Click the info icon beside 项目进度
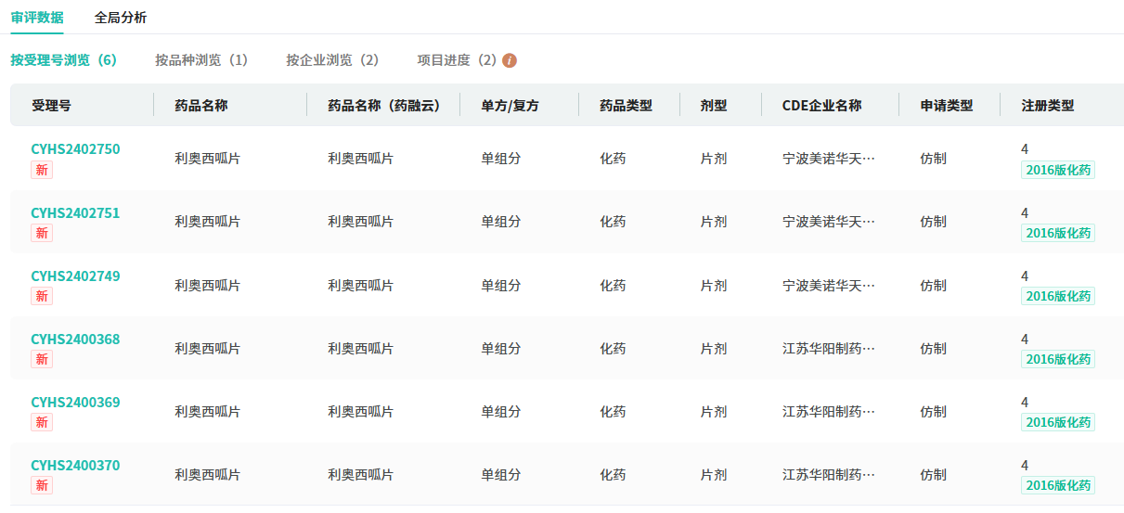Viewport: 1124px width, 513px height. (510, 61)
